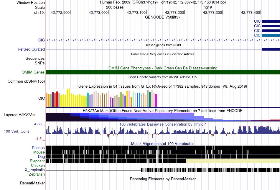Open GENCODE V50lift37 track title
This screenshot has width=280, height=190.
[x=163, y=17]
